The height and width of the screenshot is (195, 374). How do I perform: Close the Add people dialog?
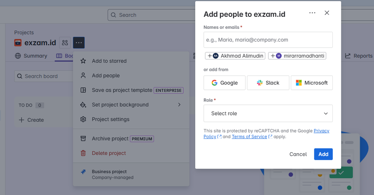click(x=327, y=13)
